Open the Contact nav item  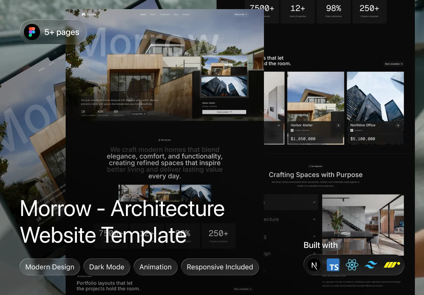(186, 15)
